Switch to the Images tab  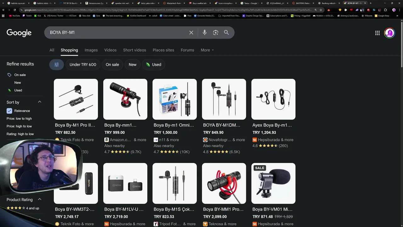pos(91,50)
